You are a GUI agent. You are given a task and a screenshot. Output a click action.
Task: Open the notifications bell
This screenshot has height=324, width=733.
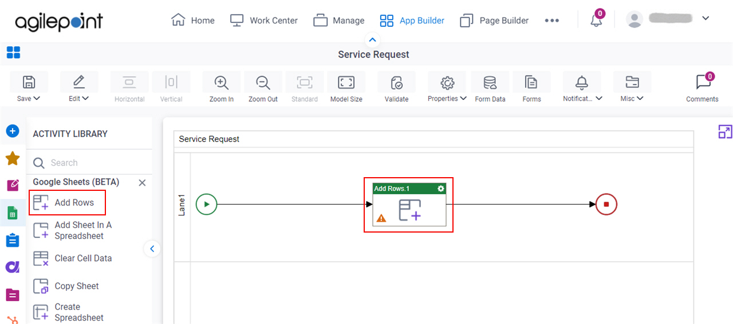[x=596, y=21]
